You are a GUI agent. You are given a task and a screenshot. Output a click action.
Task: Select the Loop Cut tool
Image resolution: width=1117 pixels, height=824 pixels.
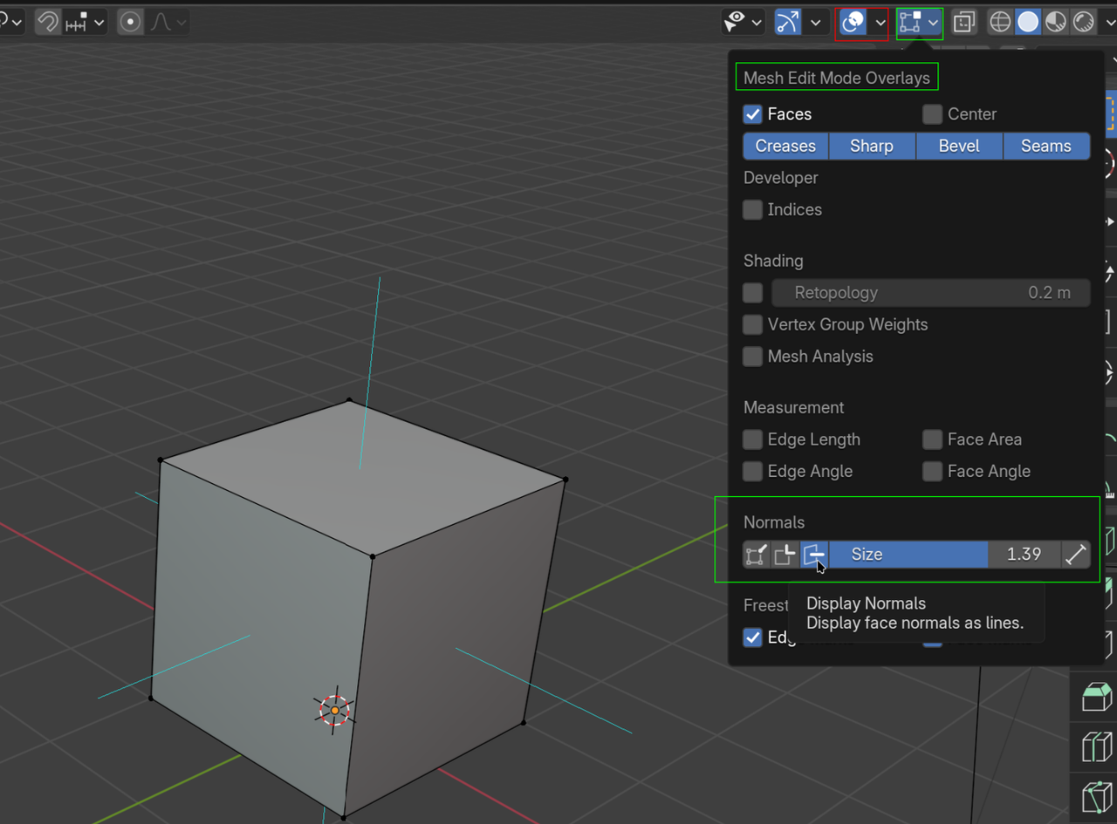click(1096, 747)
